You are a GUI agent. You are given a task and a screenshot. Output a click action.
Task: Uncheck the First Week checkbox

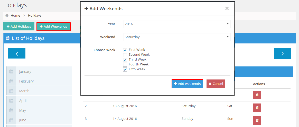[125, 50]
